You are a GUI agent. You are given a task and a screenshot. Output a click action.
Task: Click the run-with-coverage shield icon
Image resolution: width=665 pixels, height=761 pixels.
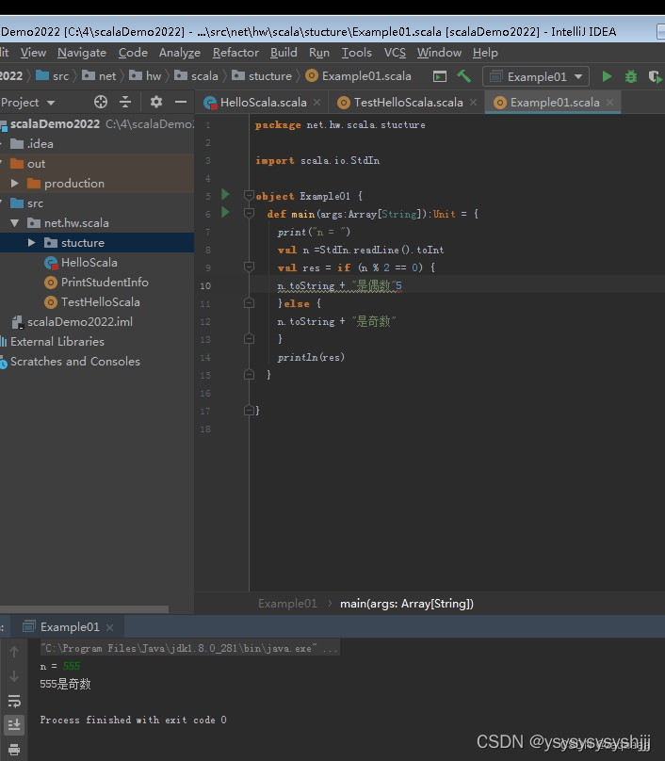655,76
